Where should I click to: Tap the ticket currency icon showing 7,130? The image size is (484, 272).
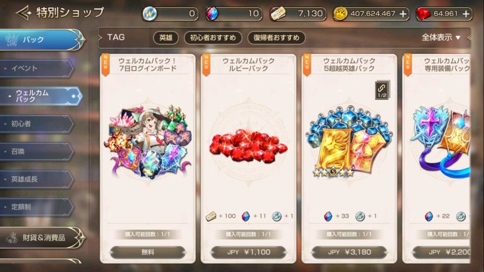coord(278,14)
